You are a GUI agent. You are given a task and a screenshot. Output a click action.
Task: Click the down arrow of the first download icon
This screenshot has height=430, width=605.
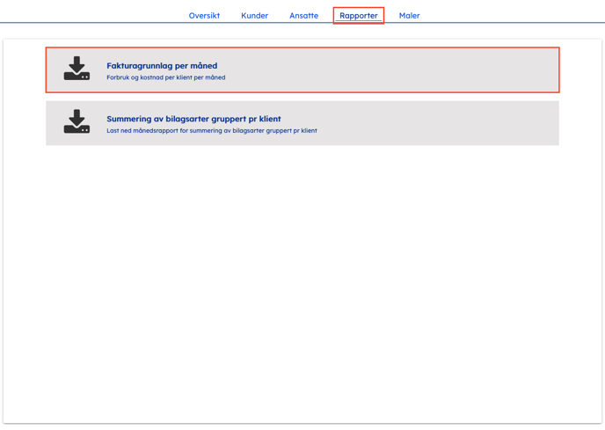77,63
